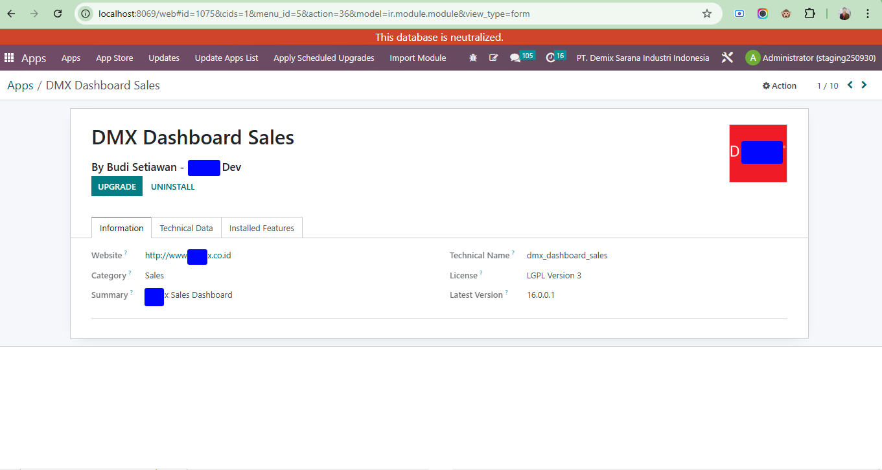Click the site information icon in address bar

86,14
